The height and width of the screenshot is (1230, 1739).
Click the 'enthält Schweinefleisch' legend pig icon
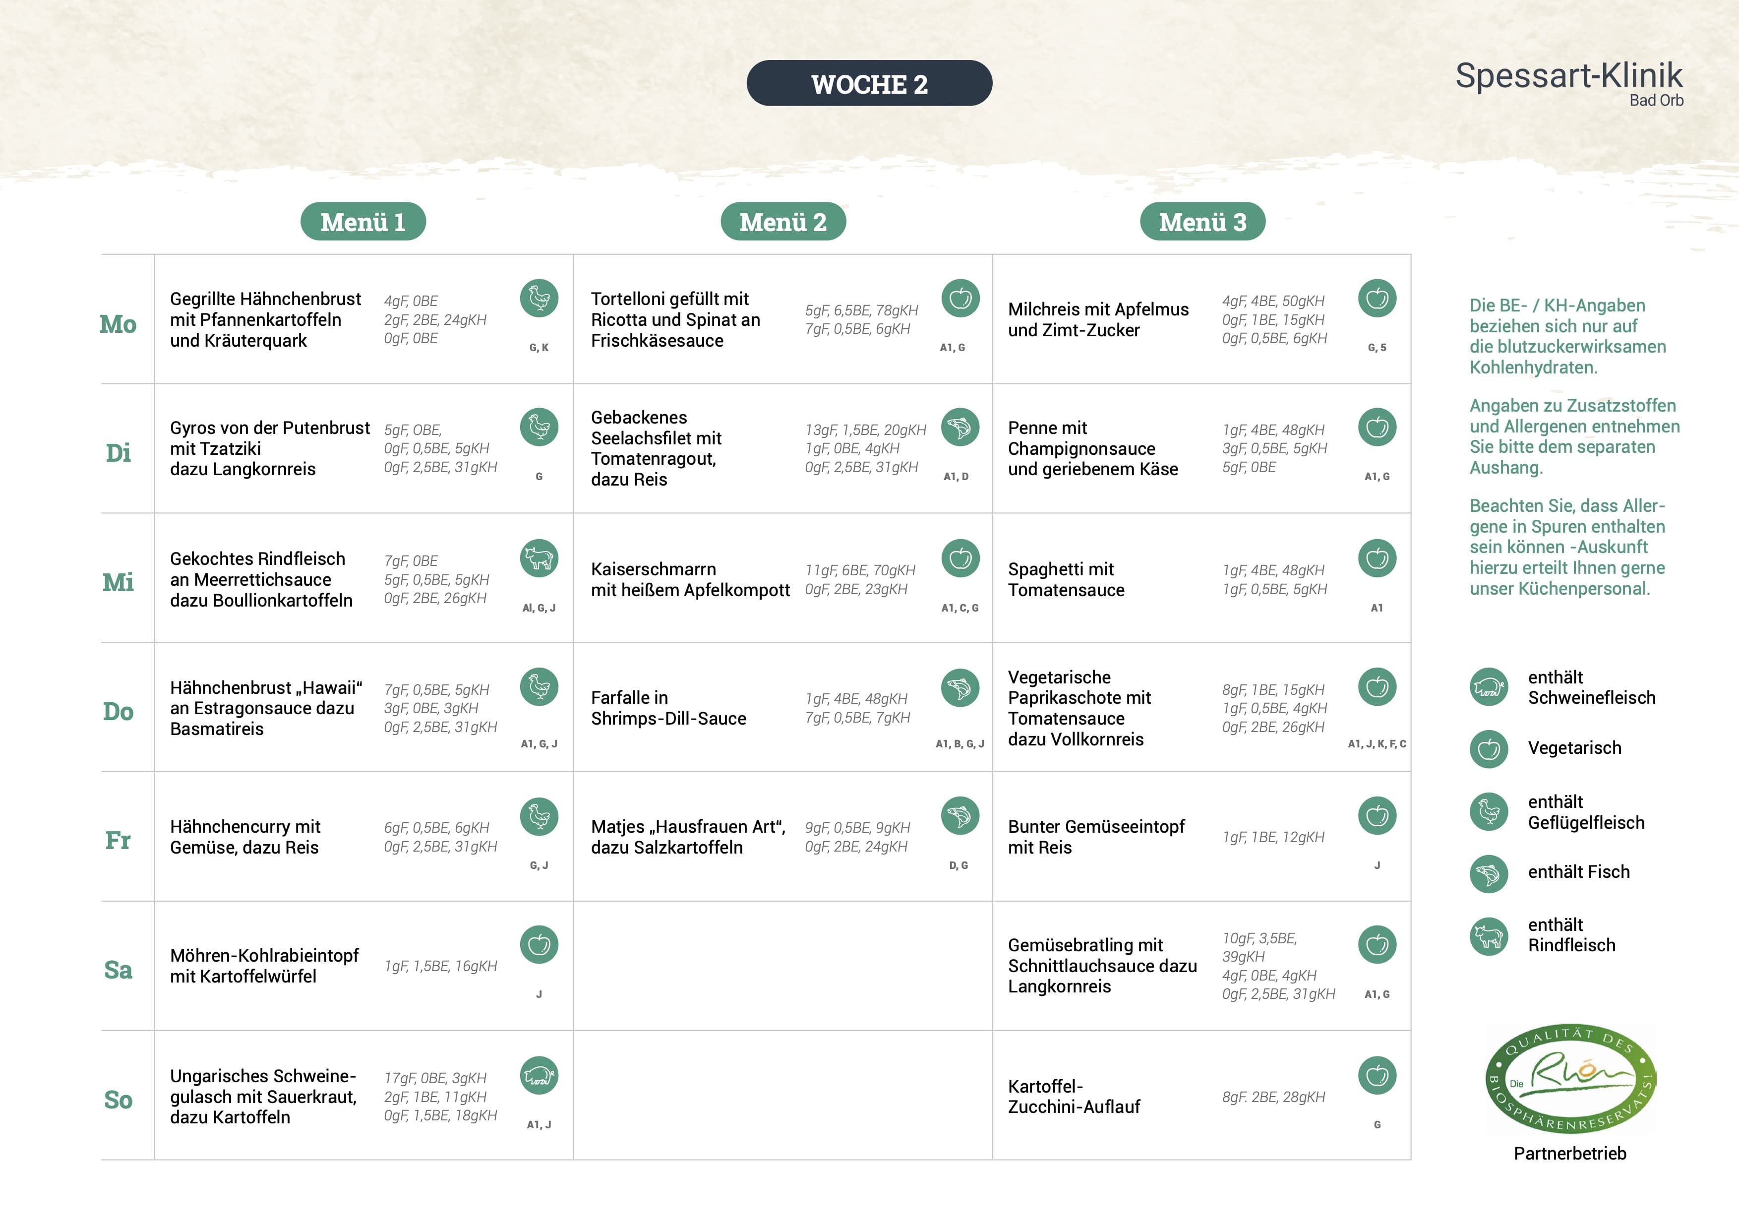1488,687
